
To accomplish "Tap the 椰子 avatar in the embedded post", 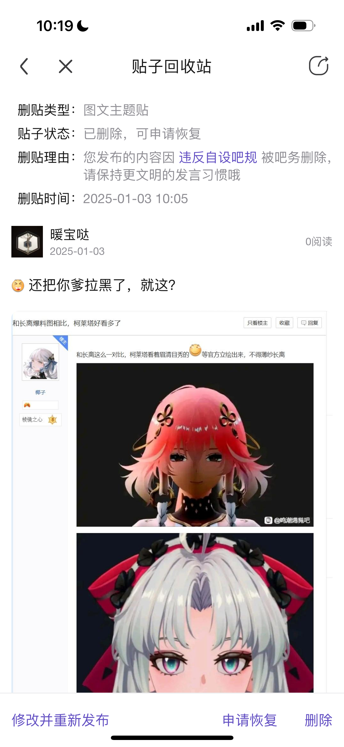I will tap(41, 362).
